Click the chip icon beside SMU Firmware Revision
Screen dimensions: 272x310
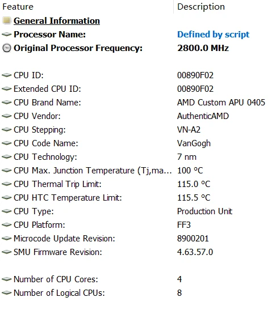click(7, 252)
